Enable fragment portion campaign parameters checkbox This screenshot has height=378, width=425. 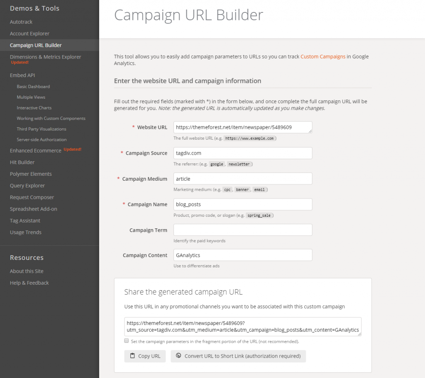click(126, 340)
